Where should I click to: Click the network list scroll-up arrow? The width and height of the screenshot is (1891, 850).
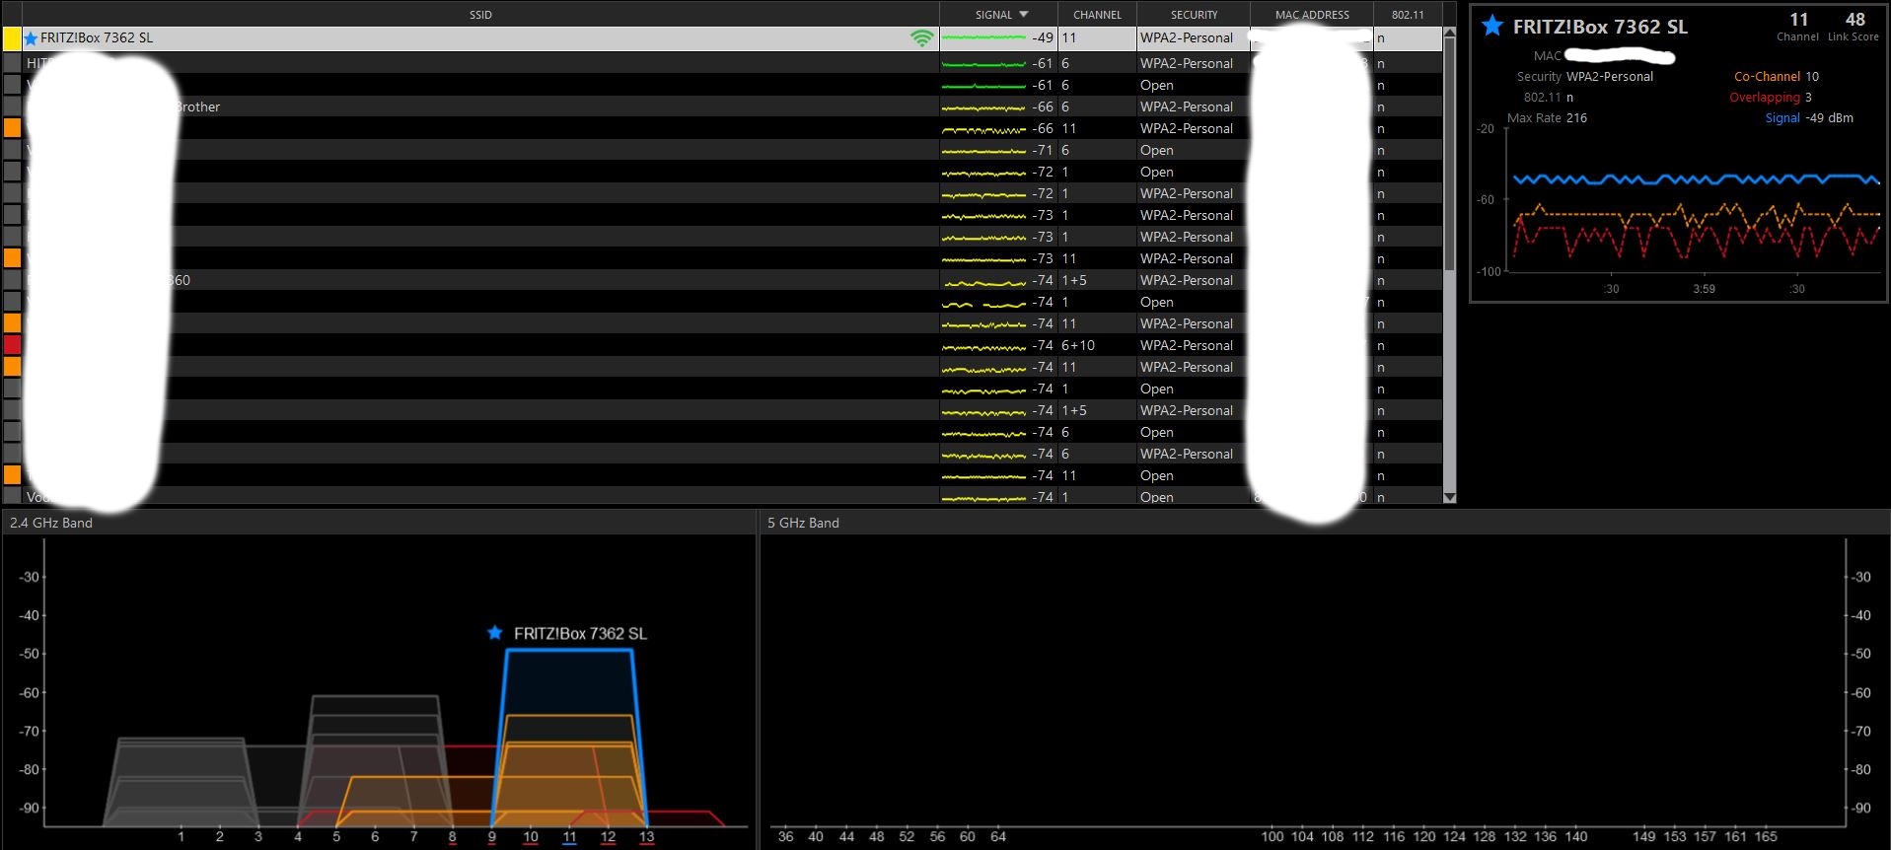1449,34
